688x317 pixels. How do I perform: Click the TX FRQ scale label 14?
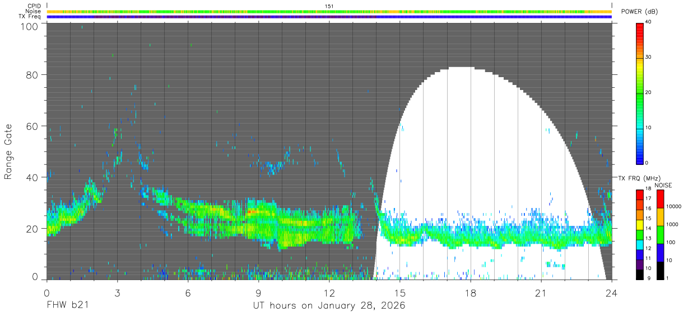point(648,229)
